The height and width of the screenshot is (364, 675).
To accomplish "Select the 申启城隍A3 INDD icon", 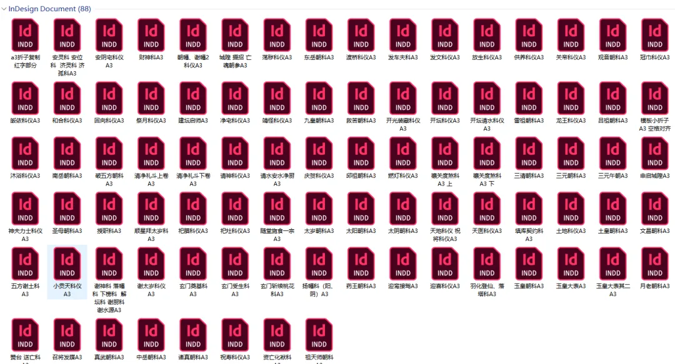I will pos(655,153).
